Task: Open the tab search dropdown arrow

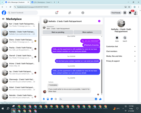Action: 2,2
